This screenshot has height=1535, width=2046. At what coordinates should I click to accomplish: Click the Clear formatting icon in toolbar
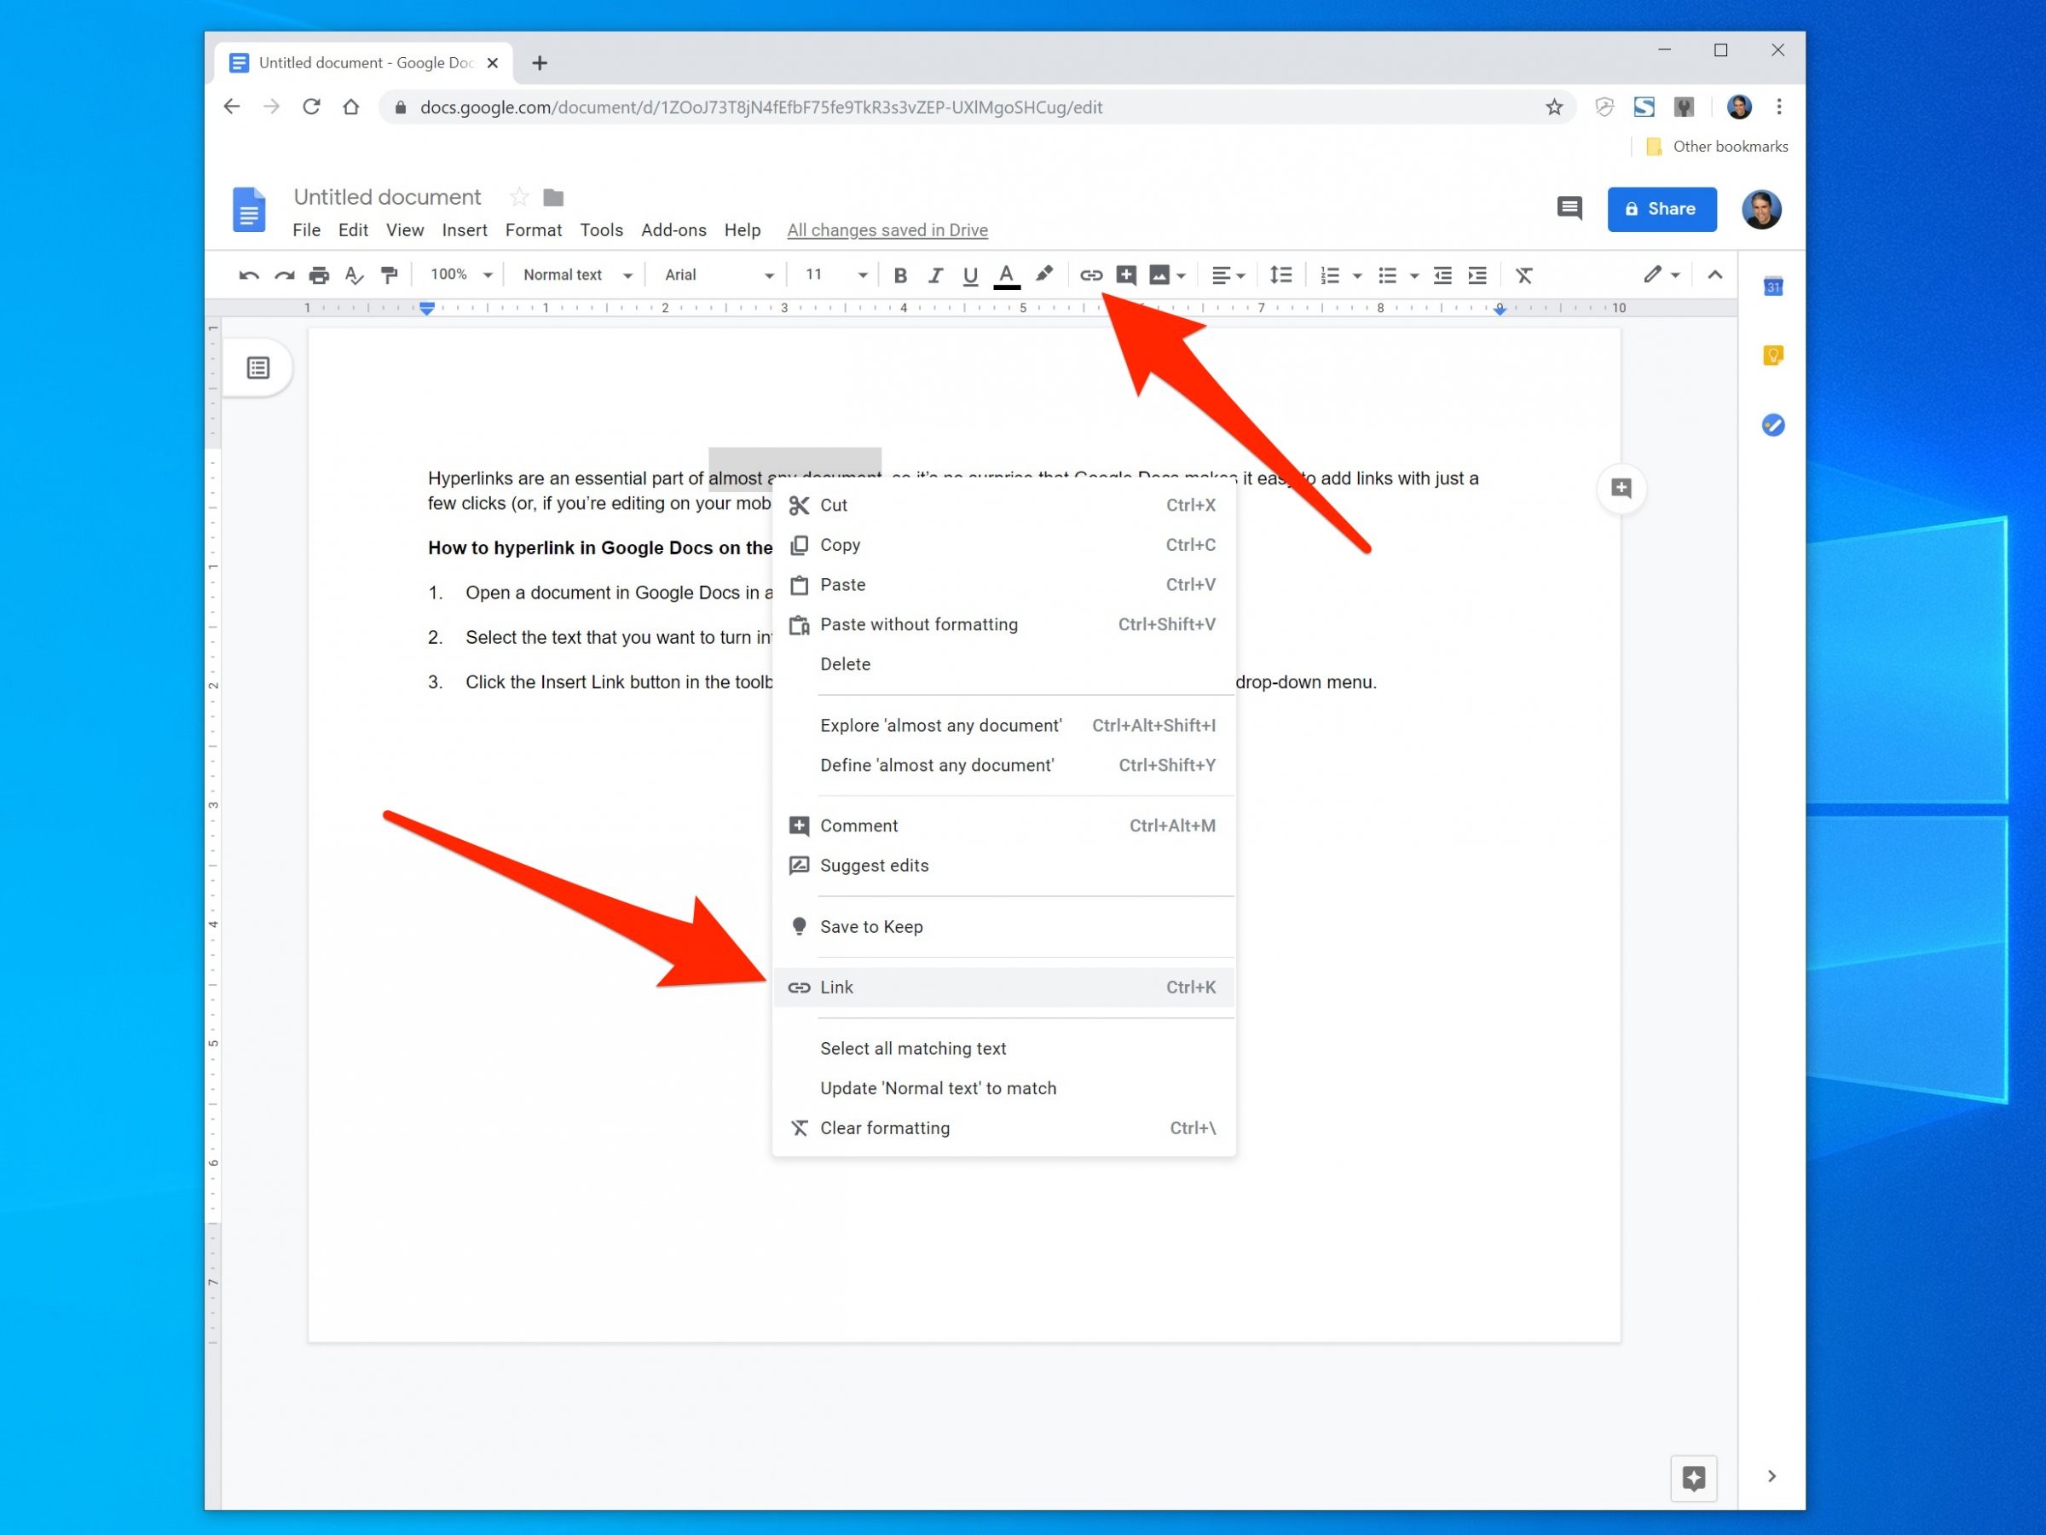pyautogui.click(x=1524, y=274)
